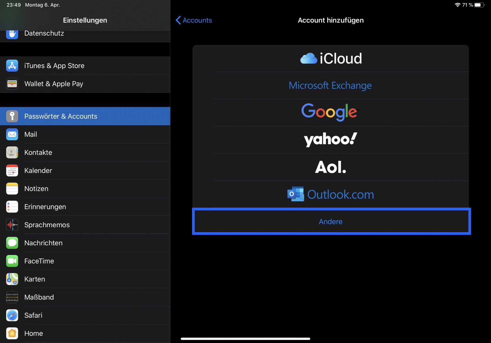The height and width of the screenshot is (343, 491).
Task: Choose Aol account type
Action: (x=331, y=167)
